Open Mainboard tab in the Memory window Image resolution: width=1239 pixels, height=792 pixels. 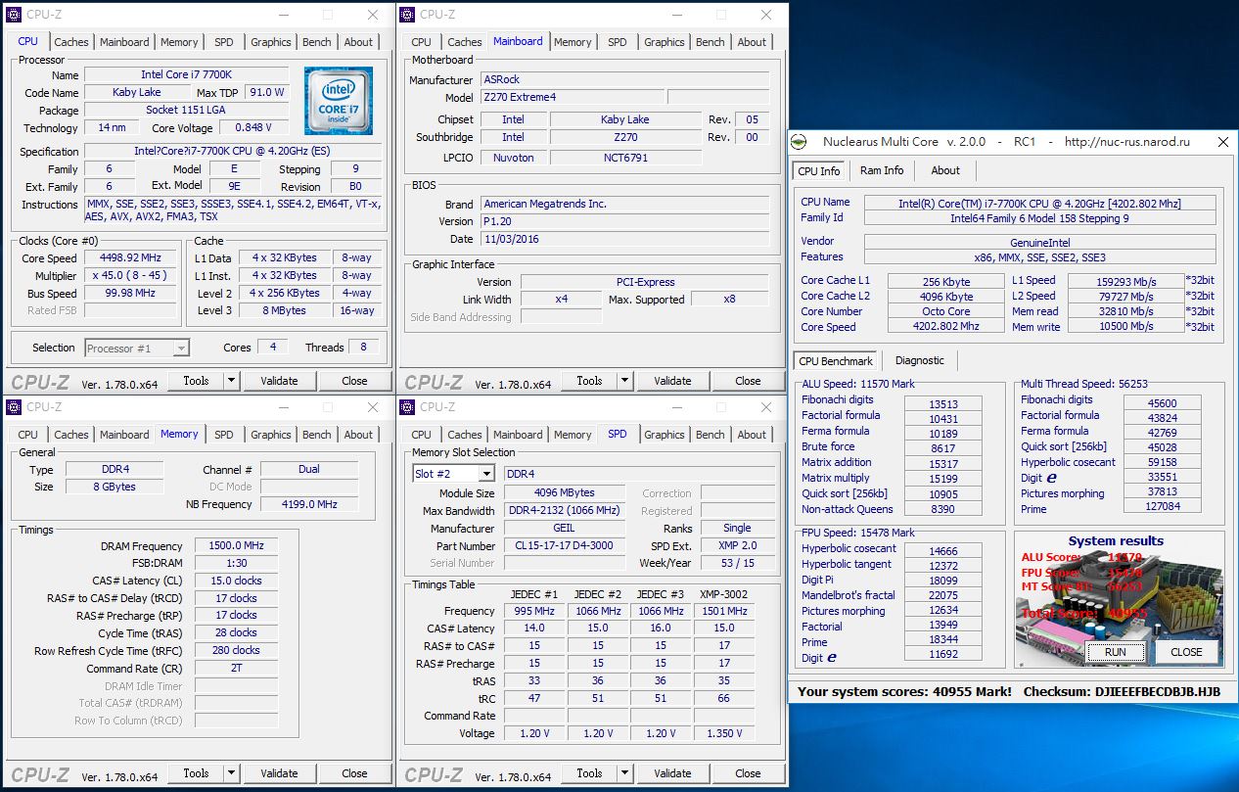(124, 435)
